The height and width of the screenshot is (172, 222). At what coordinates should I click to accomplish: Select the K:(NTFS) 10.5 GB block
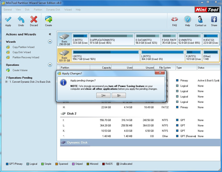pyautogui.click(x=194, y=55)
